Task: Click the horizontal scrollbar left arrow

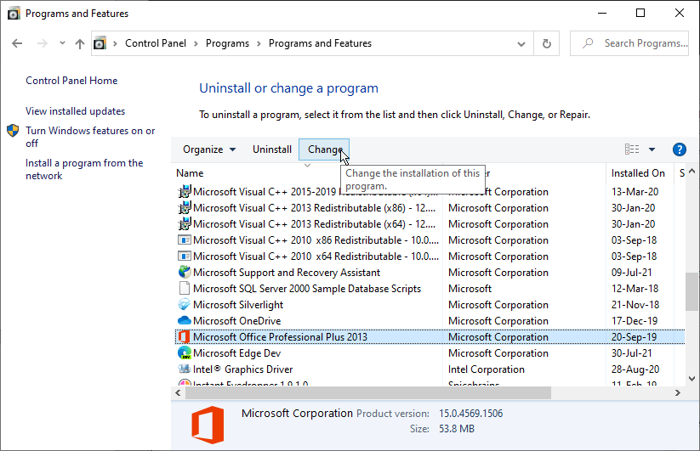Action: coord(178,392)
